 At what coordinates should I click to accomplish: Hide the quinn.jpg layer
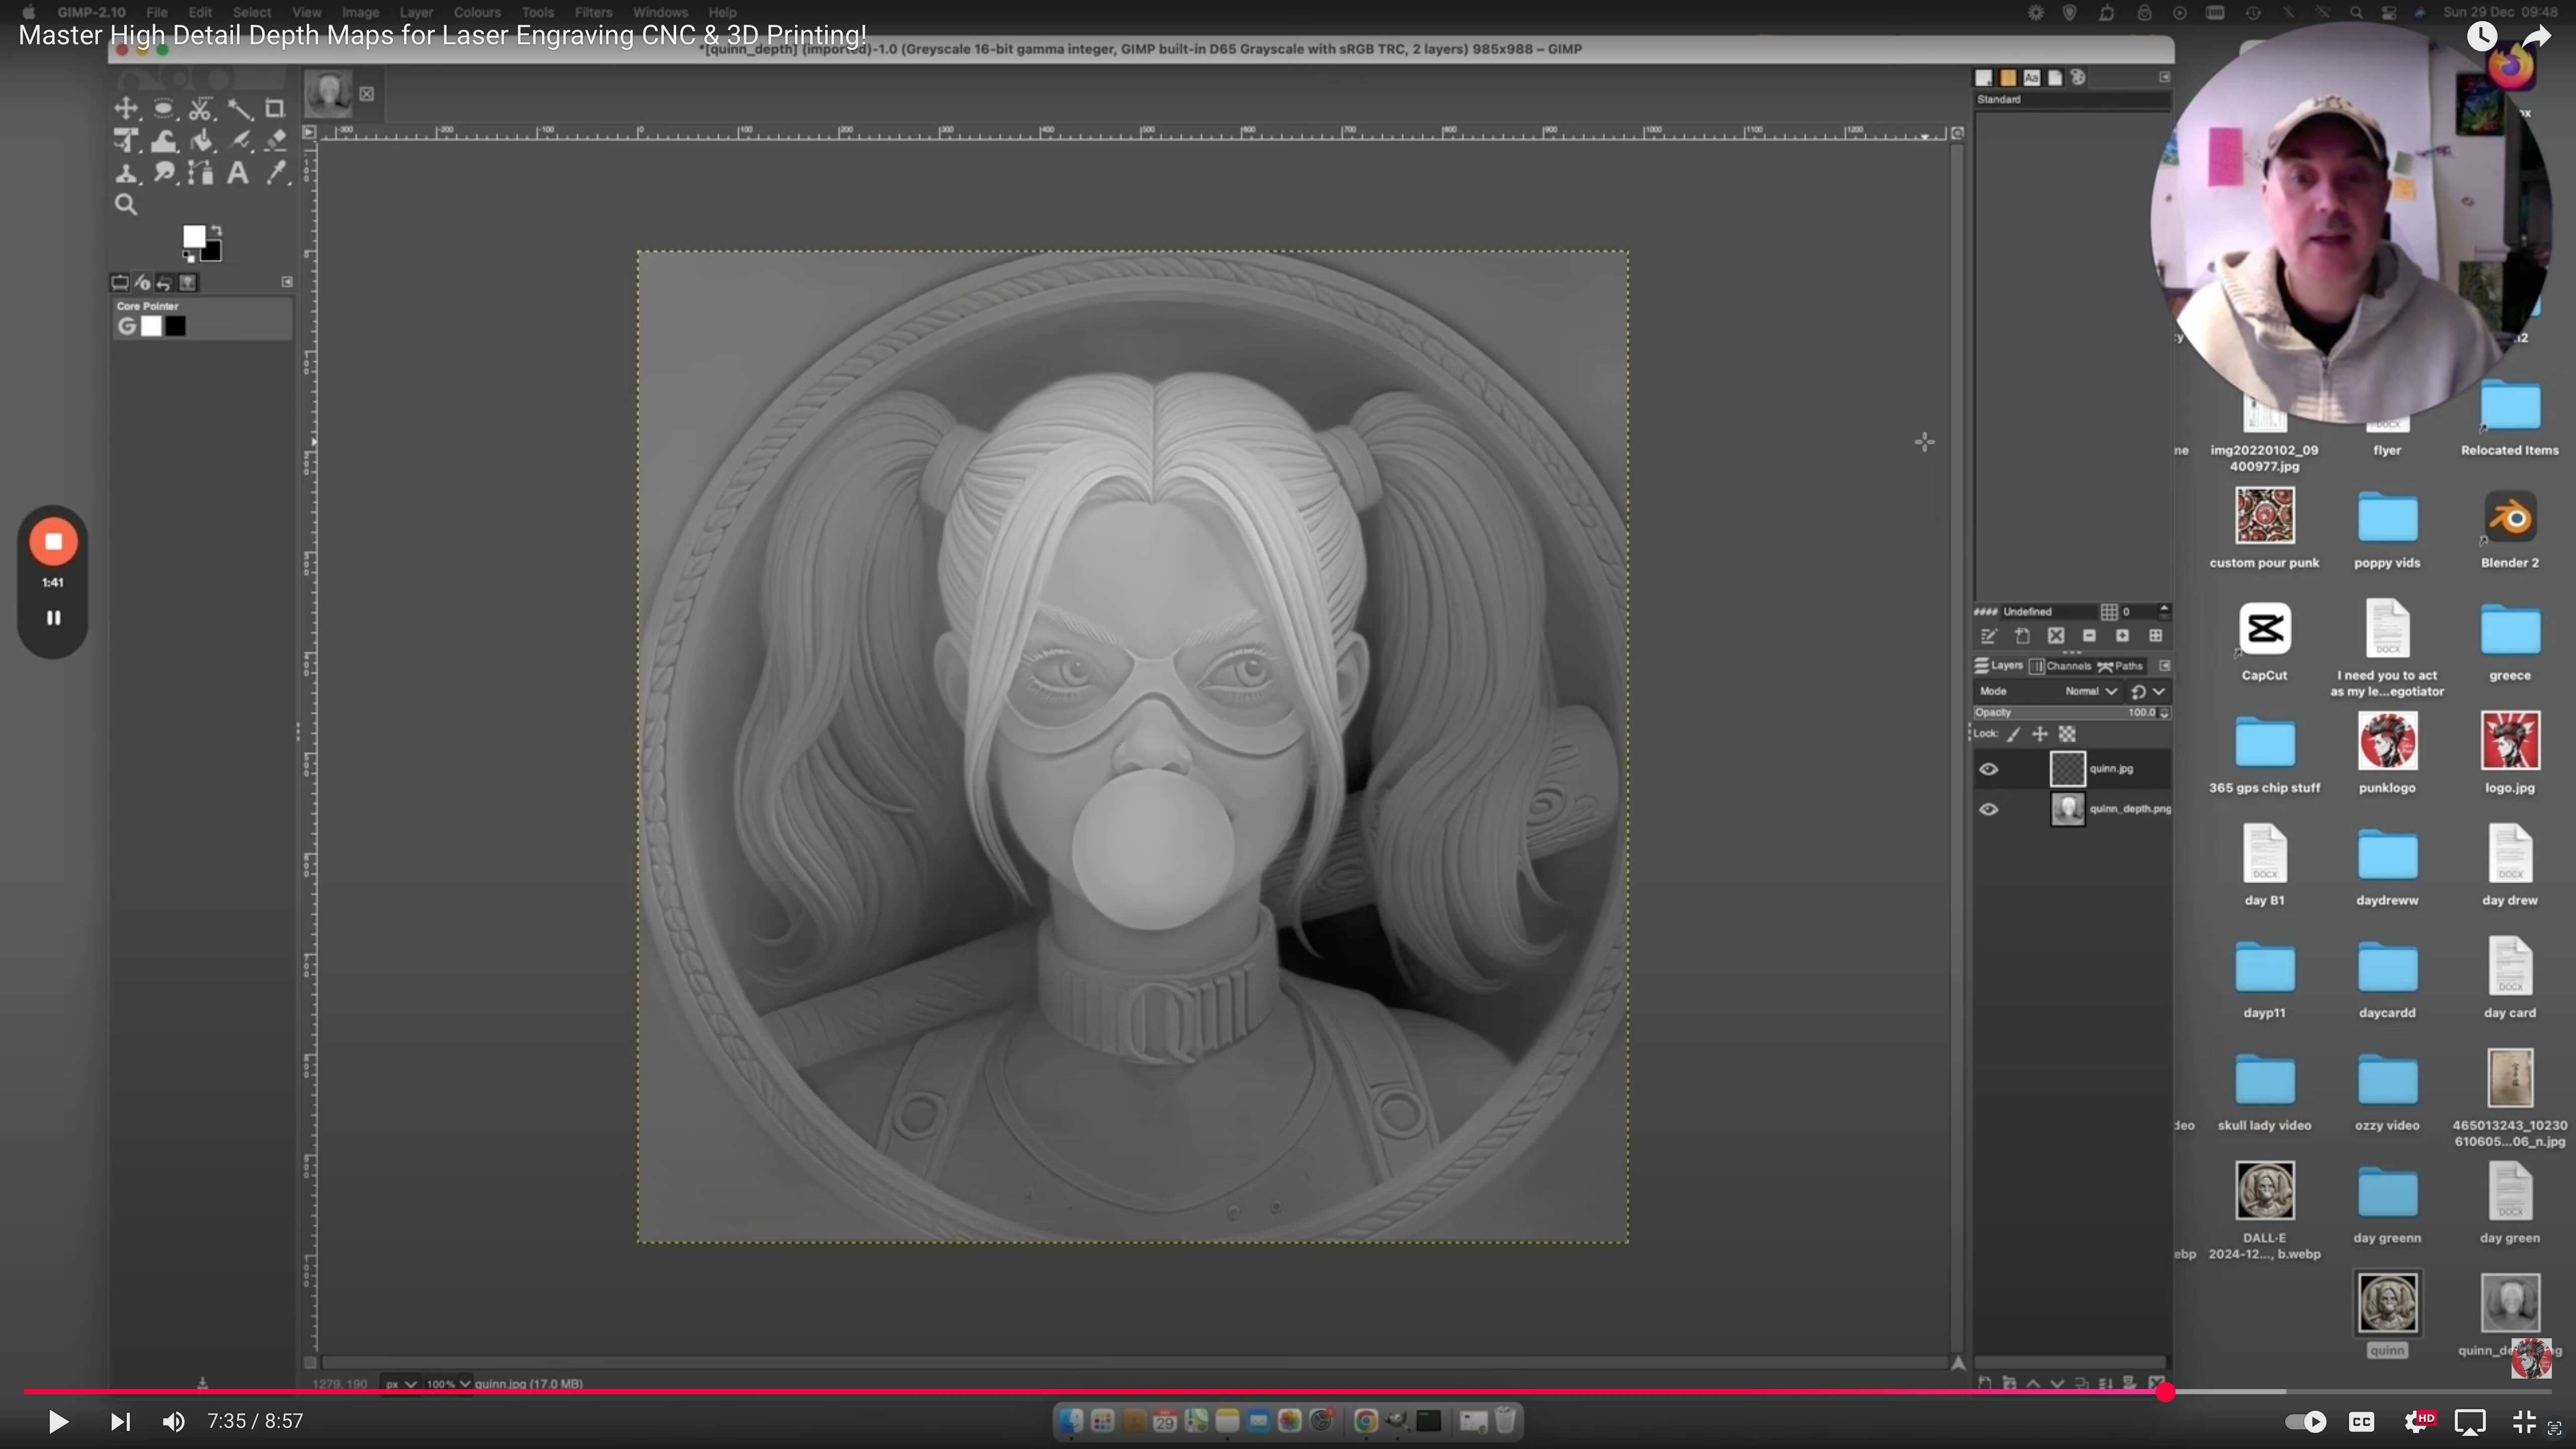[1988, 769]
